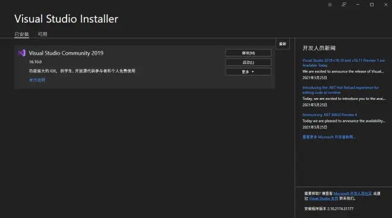Select the 已安装 tab
The height and width of the screenshot is (218, 392).
tap(22, 34)
